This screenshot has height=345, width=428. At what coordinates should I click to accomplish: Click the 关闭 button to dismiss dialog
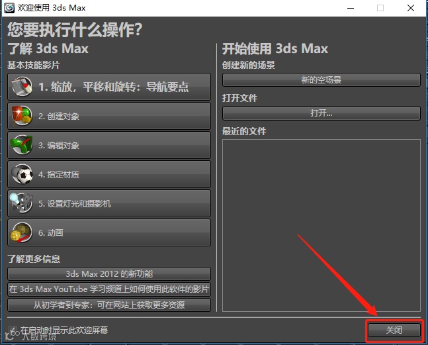(x=394, y=330)
